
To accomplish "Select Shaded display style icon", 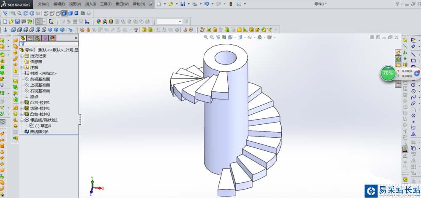I will [x=70, y=13].
